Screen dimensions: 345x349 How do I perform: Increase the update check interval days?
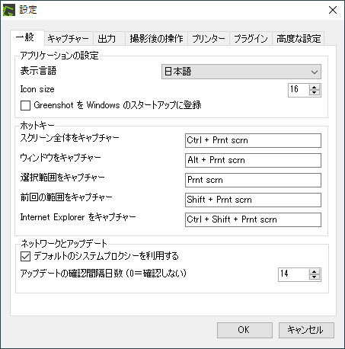pyautogui.click(x=315, y=272)
